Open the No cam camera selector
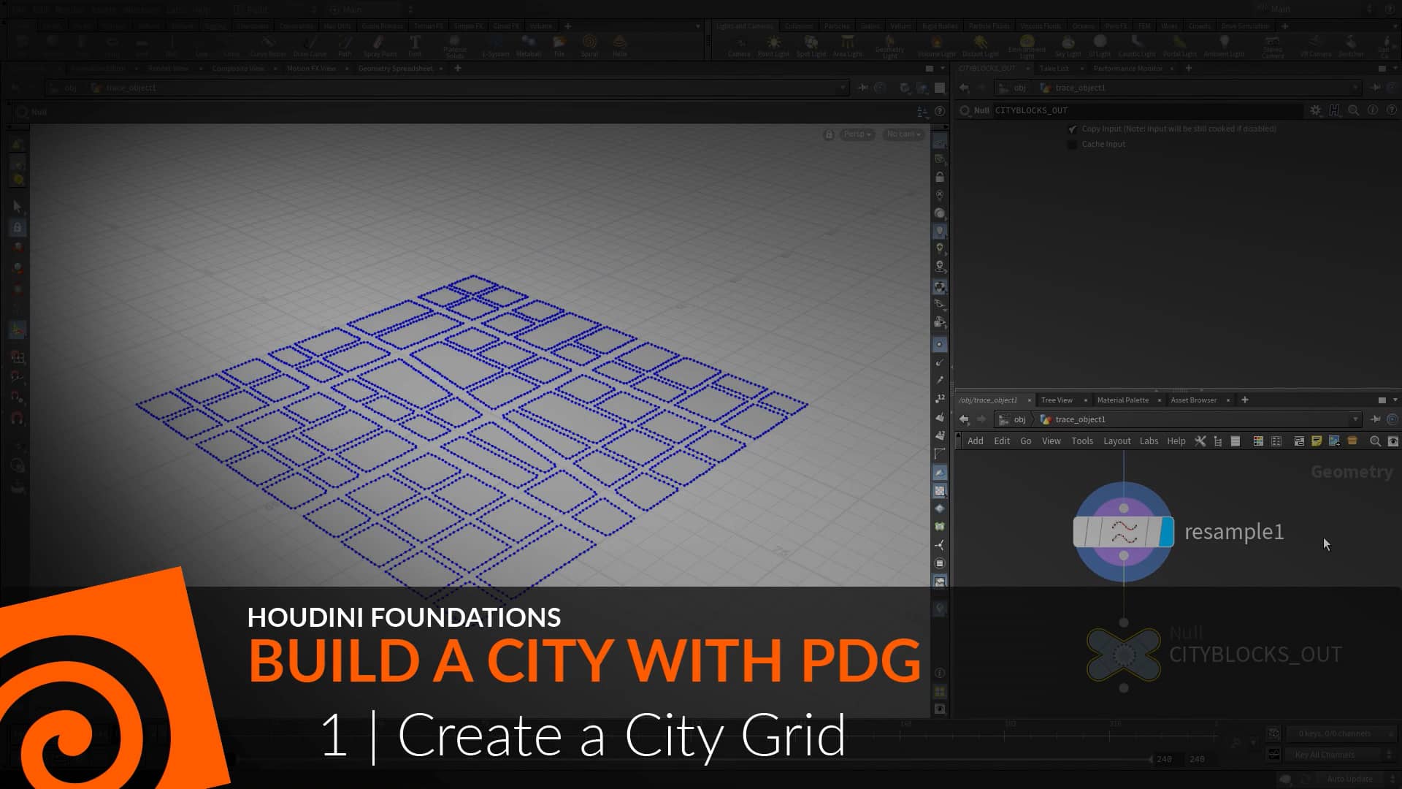This screenshot has width=1402, height=789. (x=903, y=134)
